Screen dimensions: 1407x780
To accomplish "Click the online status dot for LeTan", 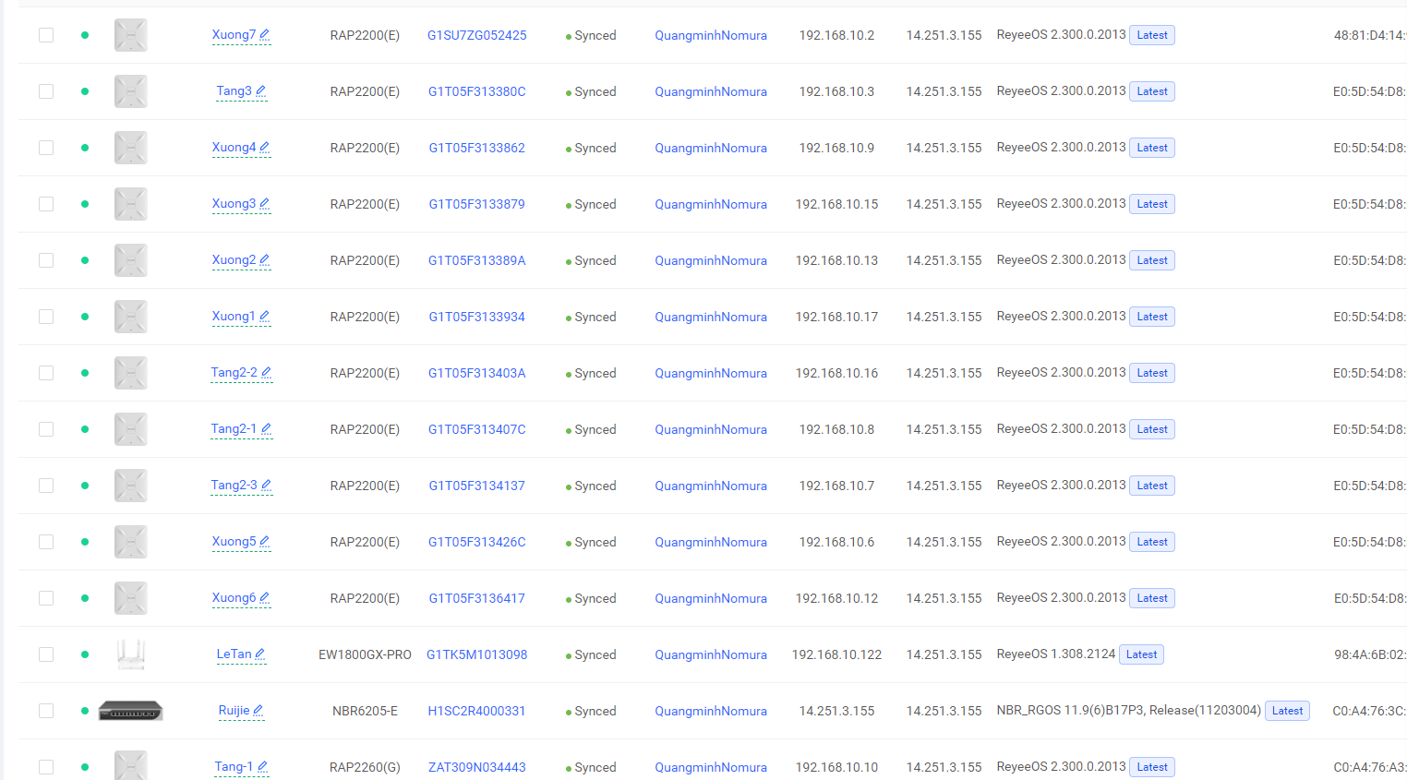I will click(x=85, y=654).
